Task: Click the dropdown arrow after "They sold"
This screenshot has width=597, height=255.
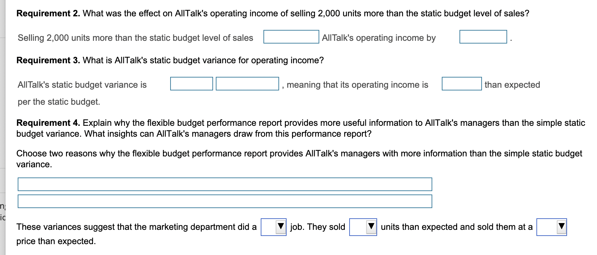Action: pos(371,226)
